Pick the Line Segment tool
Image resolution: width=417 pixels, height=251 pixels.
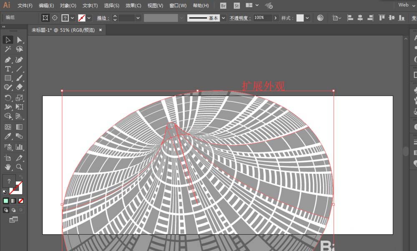click(20, 69)
